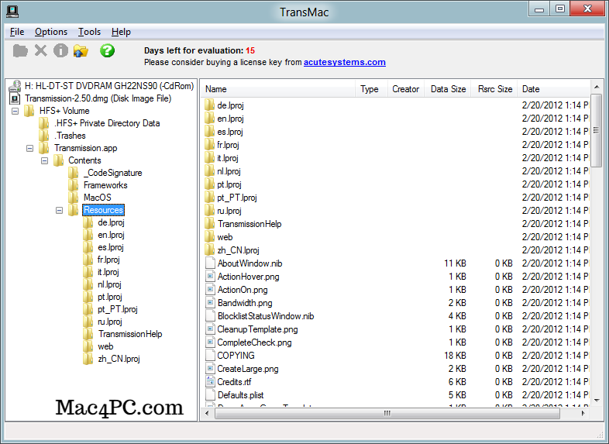609x444 pixels.
Task: Collapse the Transmission.app tree node
Action: [x=30, y=149]
